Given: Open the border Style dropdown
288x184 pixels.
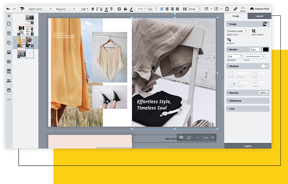Looking at the screenshot, I should 255,57.
